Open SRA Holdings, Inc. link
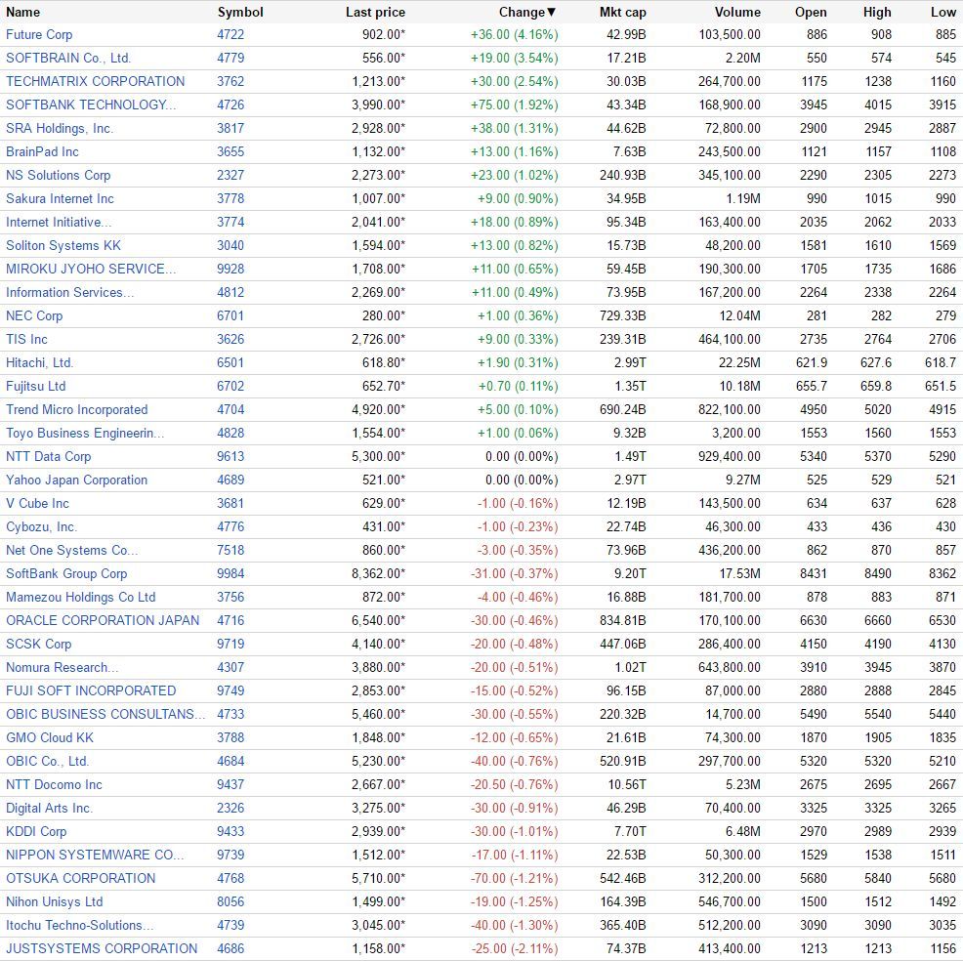963x961 pixels. tap(60, 128)
